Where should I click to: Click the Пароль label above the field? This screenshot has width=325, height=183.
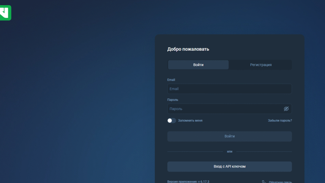(173, 100)
